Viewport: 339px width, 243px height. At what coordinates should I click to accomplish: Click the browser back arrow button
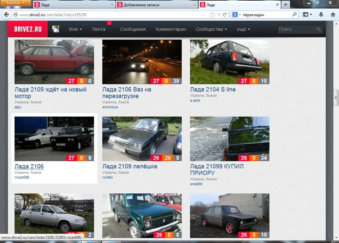[x=6, y=15]
